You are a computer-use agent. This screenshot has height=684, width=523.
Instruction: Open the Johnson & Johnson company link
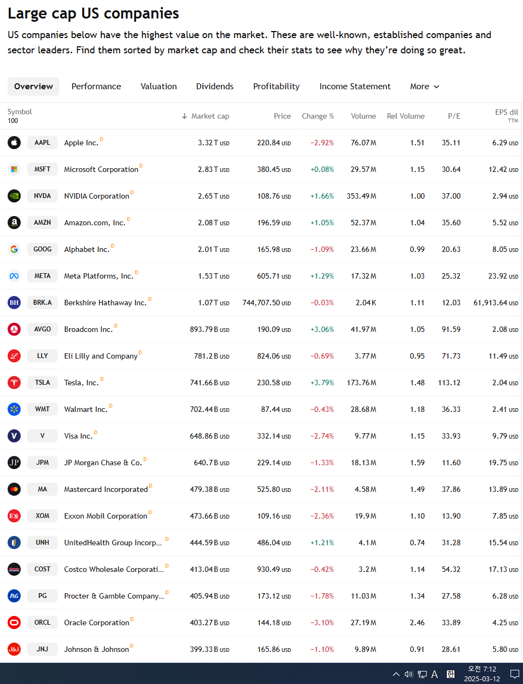(96, 650)
